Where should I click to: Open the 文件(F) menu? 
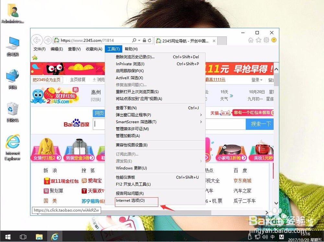click(x=40, y=49)
